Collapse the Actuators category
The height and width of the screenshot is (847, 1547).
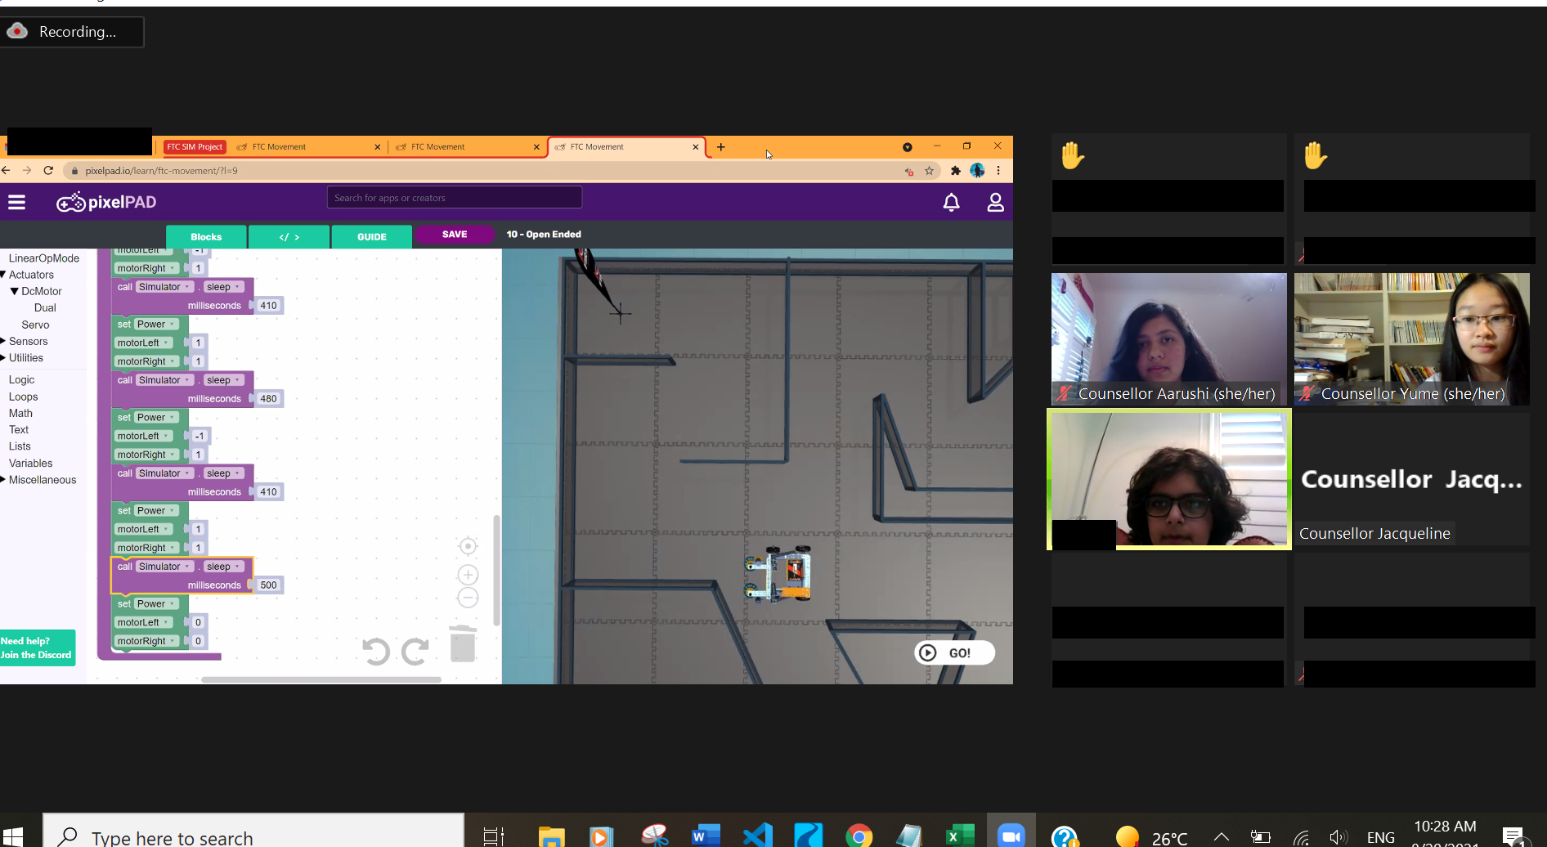(x=3, y=275)
